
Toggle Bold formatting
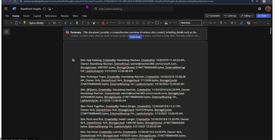(77, 23)
